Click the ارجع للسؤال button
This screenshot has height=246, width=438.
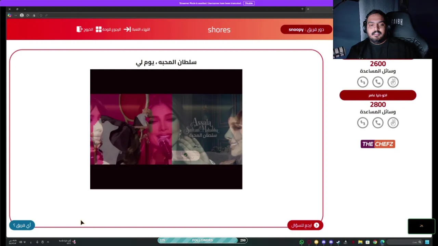click(305, 225)
